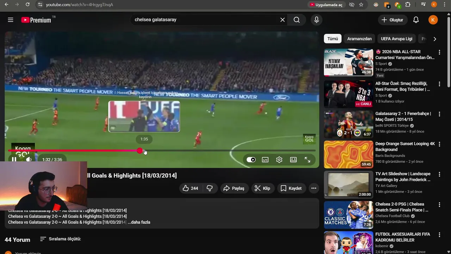The width and height of the screenshot is (451, 254).
Task: Click the eye-slash tracking protection icon
Action: pos(351,5)
